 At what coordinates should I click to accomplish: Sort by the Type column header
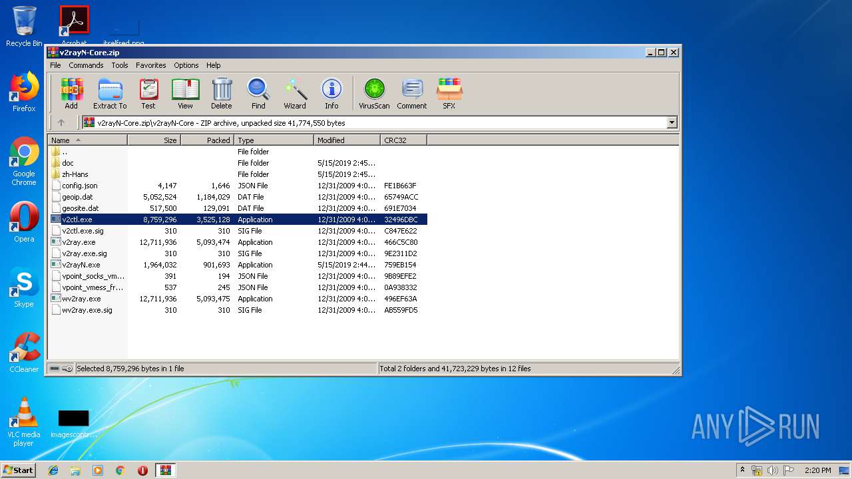(274, 140)
